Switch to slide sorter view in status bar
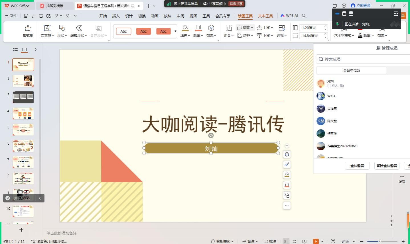 (295, 241)
